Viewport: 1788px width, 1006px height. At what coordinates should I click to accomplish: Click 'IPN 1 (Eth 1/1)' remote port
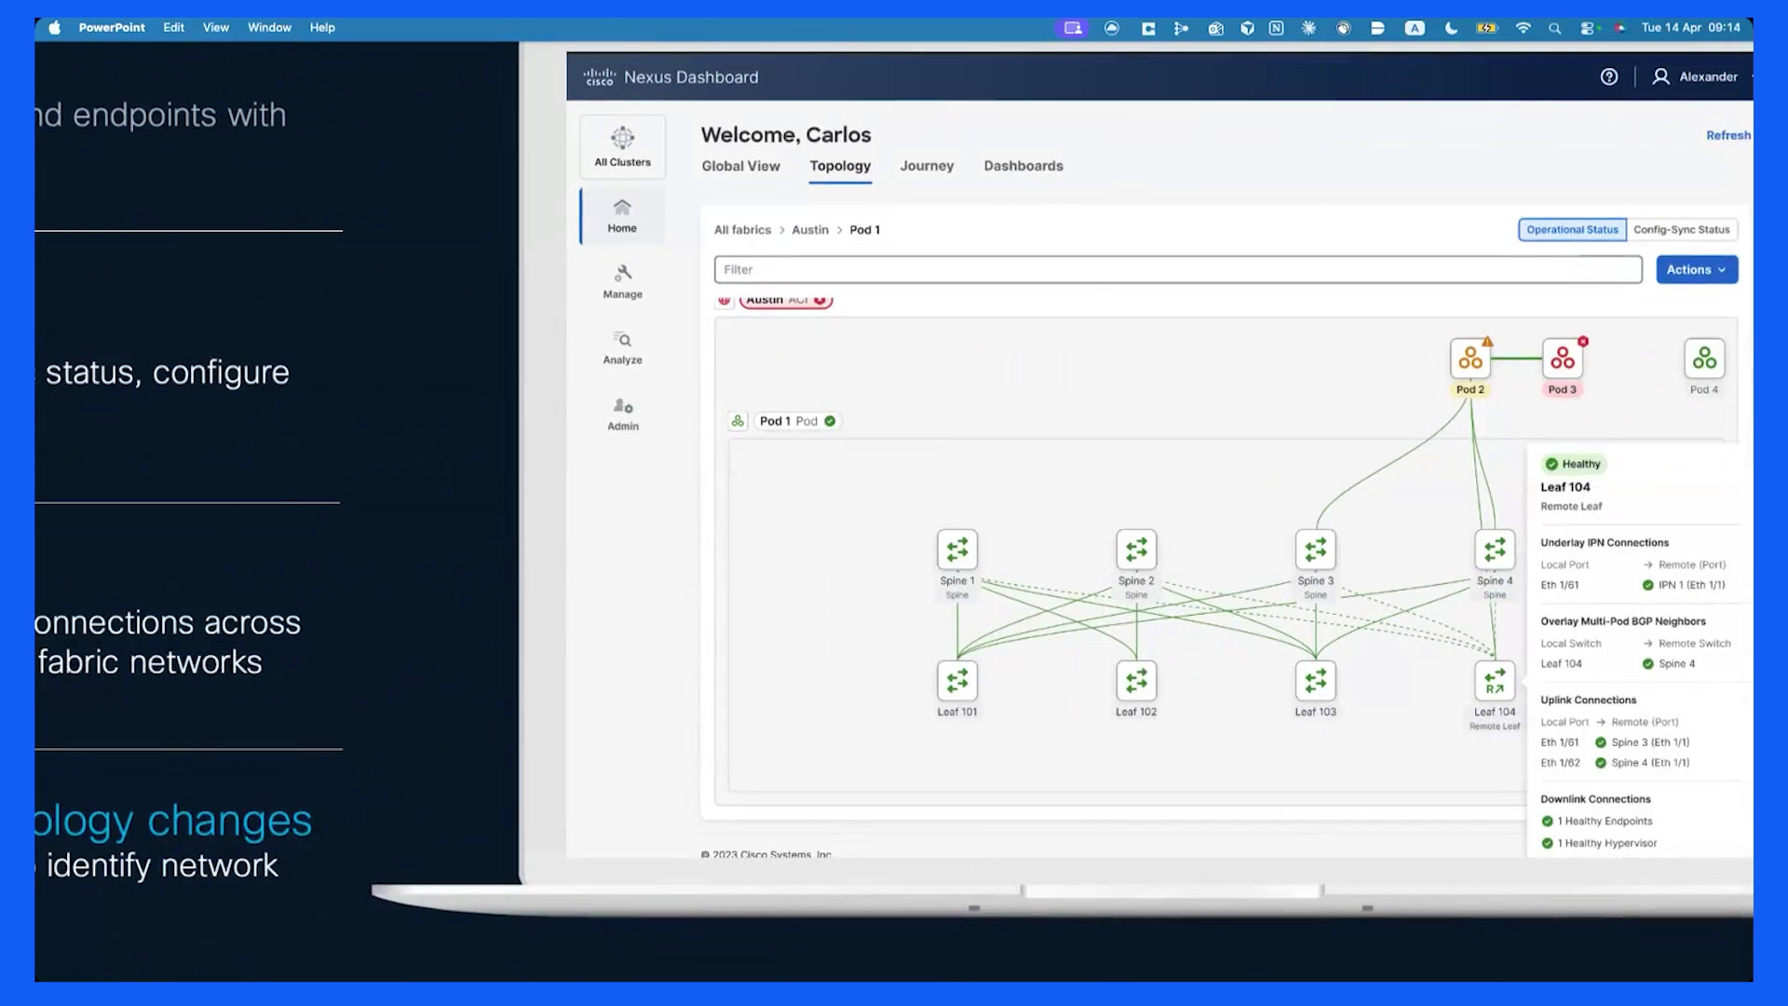point(1684,586)
